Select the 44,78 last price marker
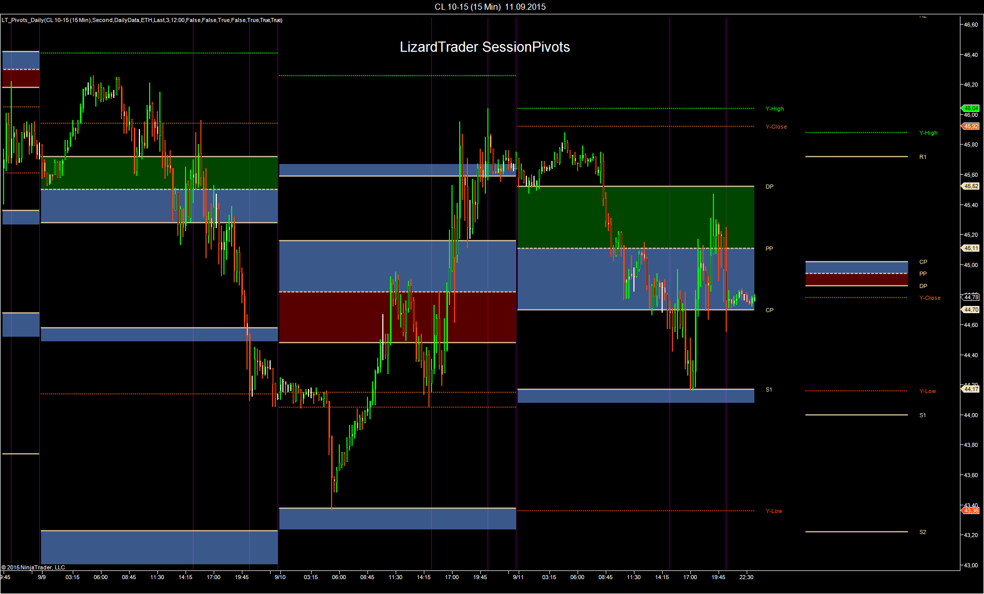This screenshot has width=984, height=594. (971, 297)
